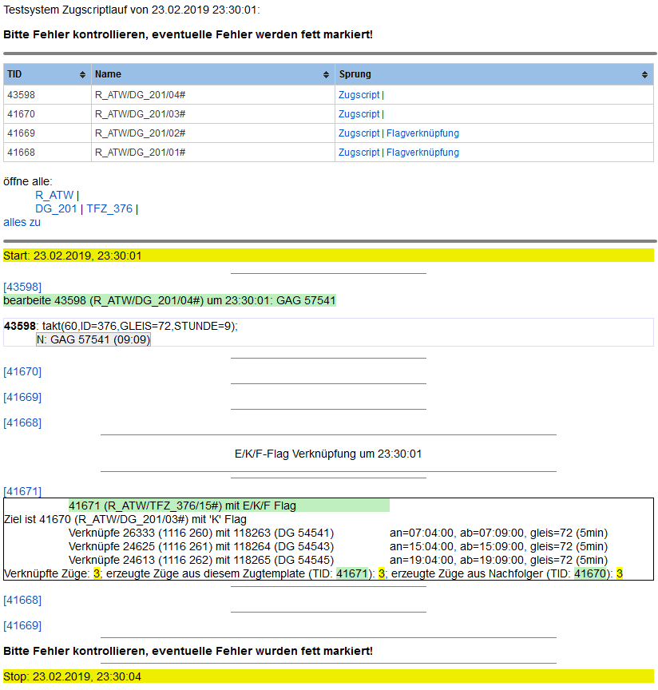Open Zugscript link for TID 41670
658x690 pixels.
[x=359, y=114]
